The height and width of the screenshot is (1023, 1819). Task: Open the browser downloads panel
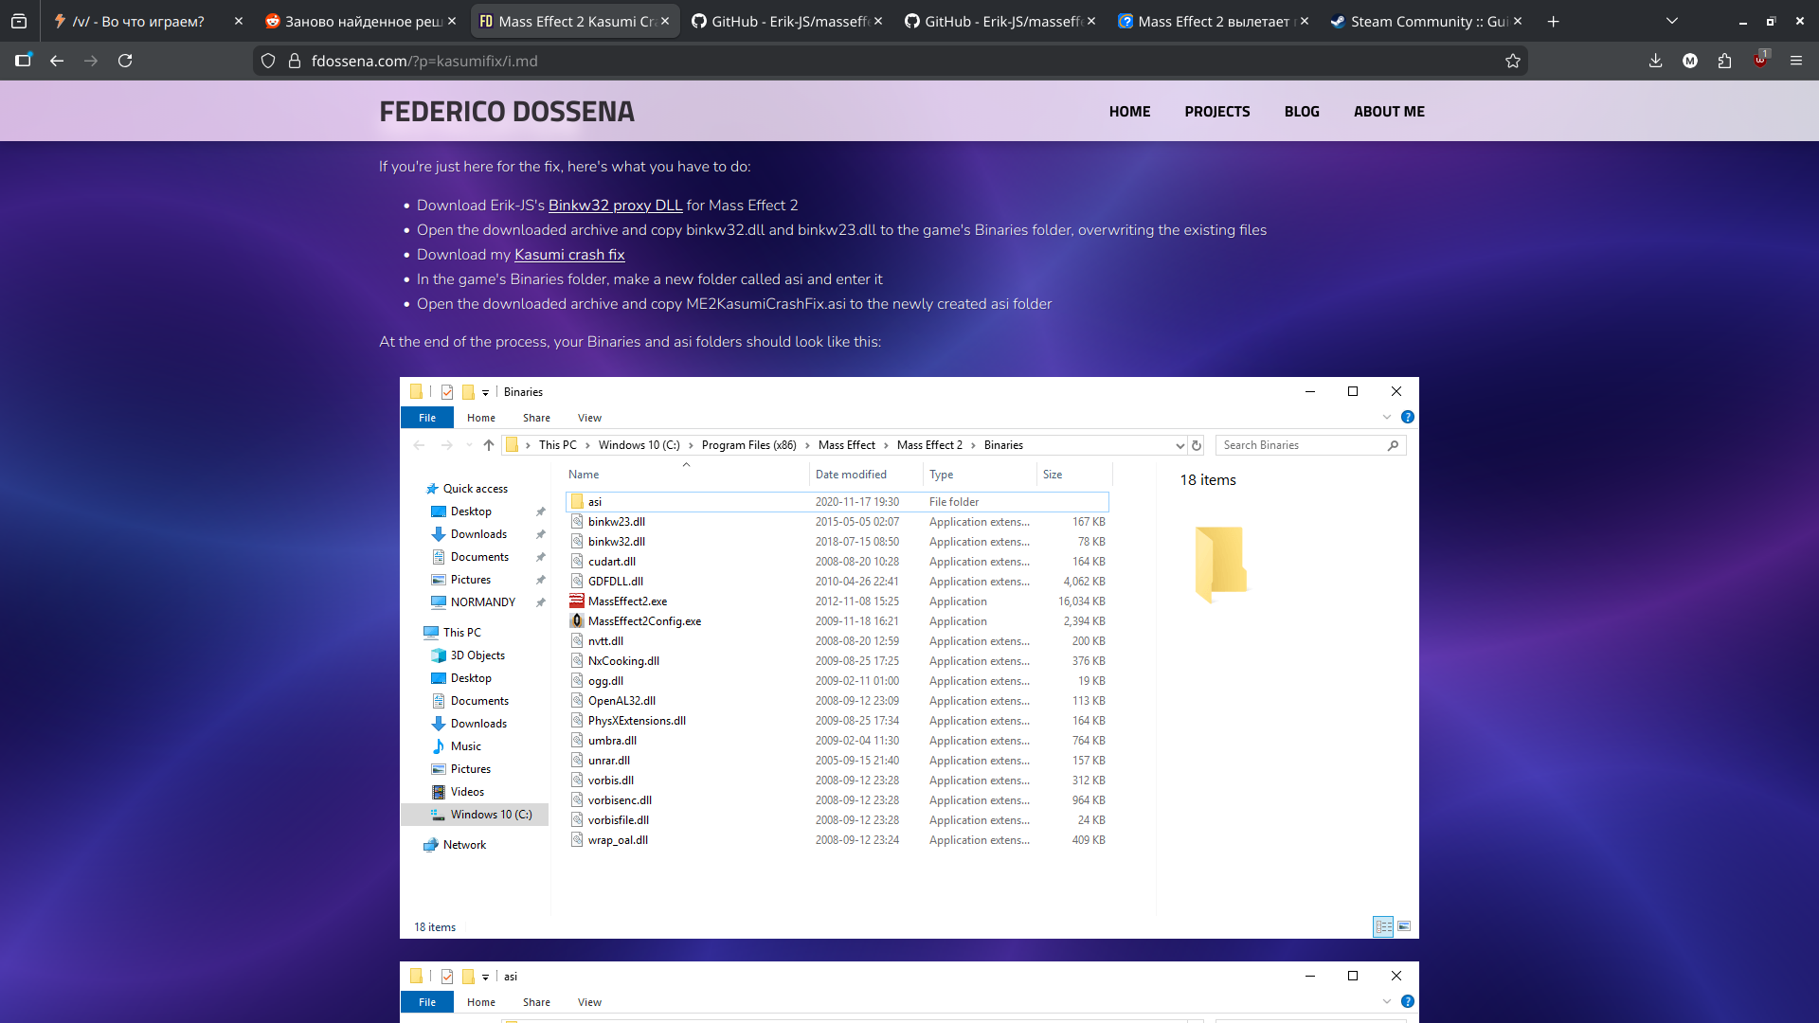click(1655, 61)
